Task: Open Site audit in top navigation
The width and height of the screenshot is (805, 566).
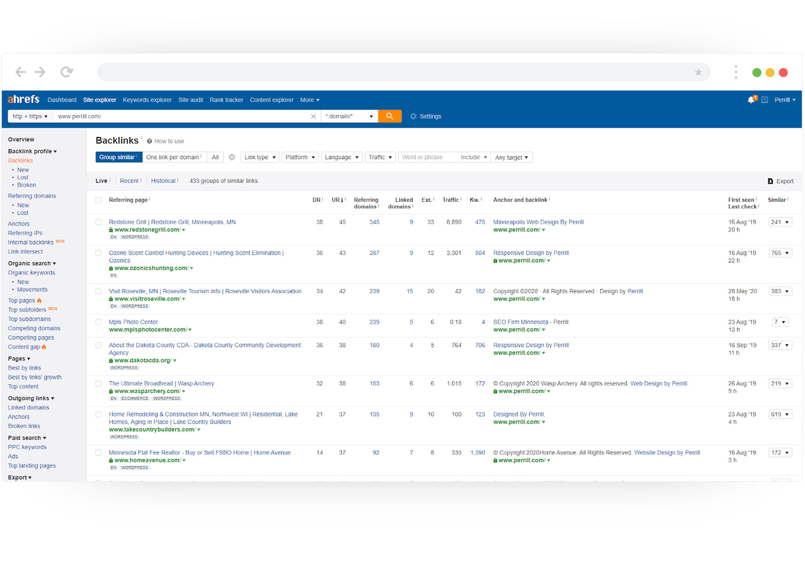Action: (x=191, y=100)
